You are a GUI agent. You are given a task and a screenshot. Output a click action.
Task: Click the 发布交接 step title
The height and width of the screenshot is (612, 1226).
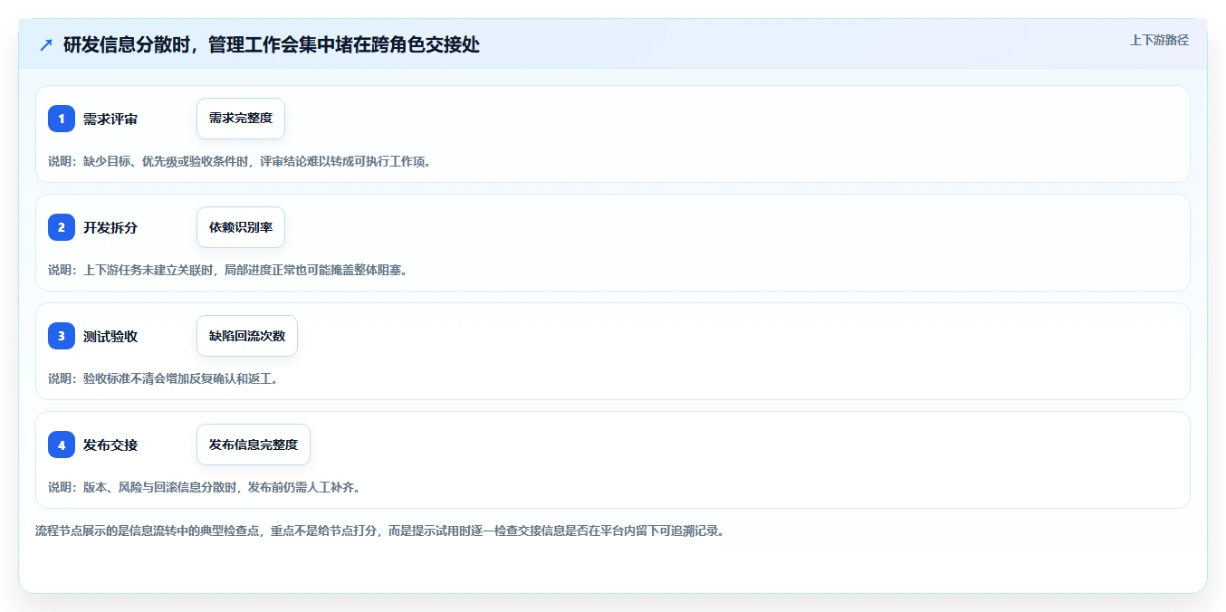click(x=110, y=445)
